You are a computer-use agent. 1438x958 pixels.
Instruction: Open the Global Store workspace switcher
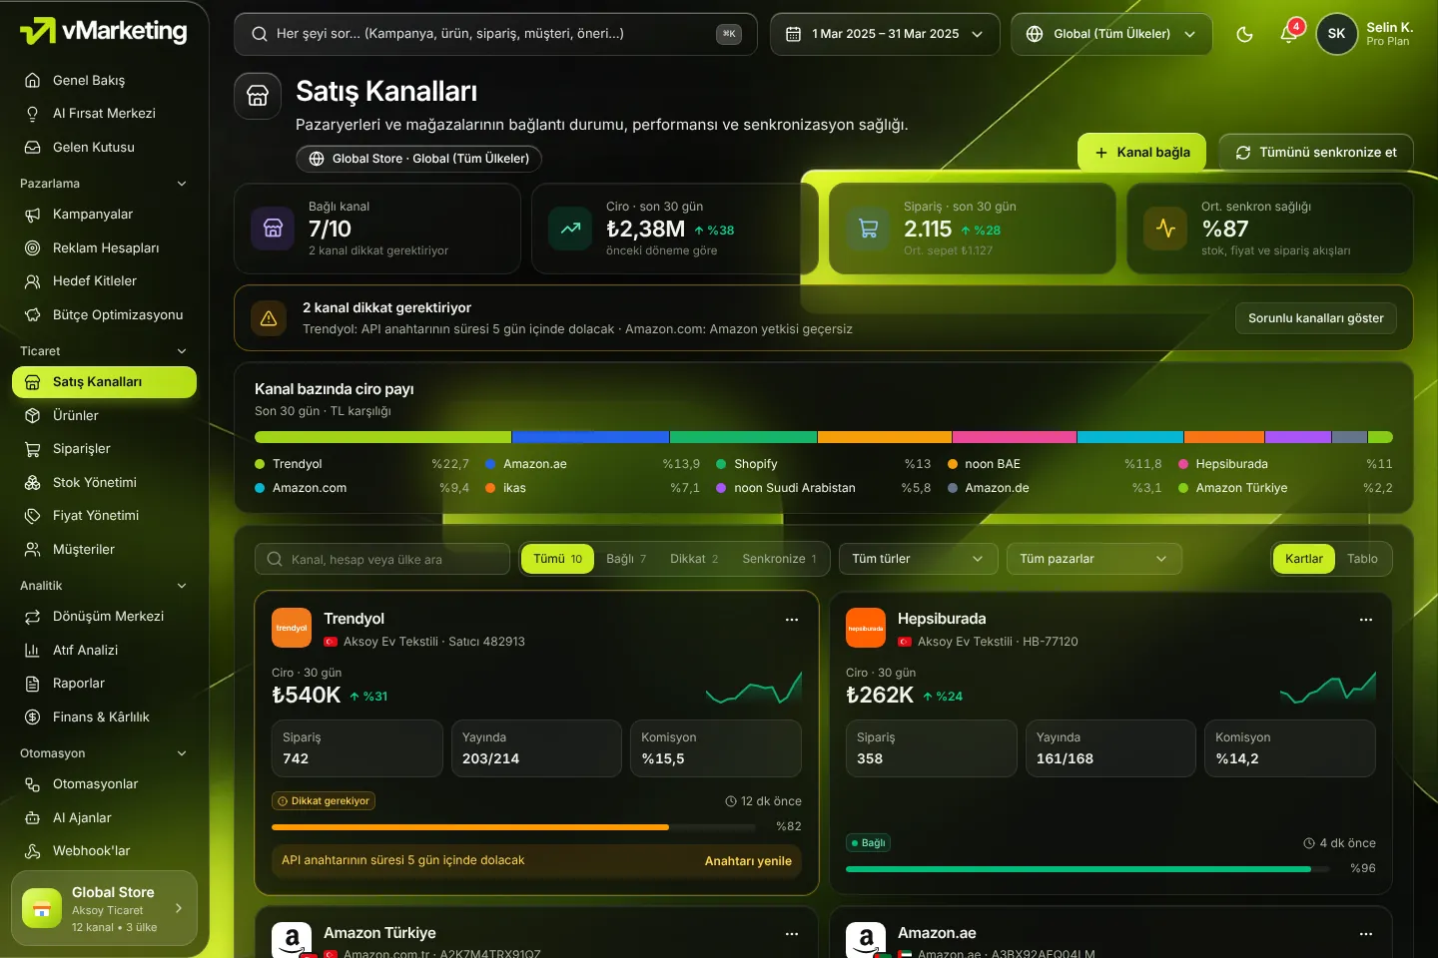(104, 908)
